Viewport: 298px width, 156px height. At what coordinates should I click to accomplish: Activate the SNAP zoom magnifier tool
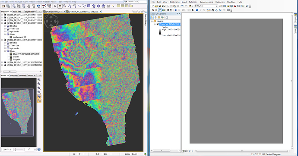point(65,6)
